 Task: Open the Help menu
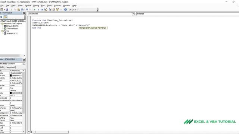tap(74, 6)
